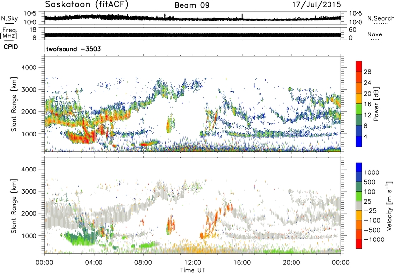Pick the light green 12–16 dB power colorbar segment
Viewport: 394px width, 273px height.
point(359,109)
